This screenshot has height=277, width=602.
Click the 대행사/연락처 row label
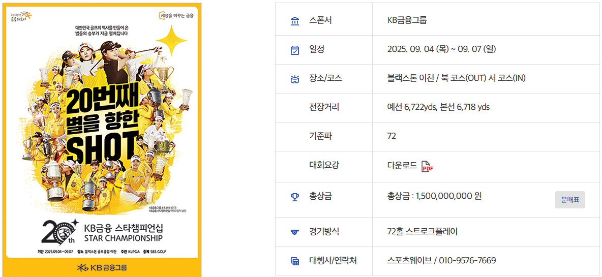point(333,261)
